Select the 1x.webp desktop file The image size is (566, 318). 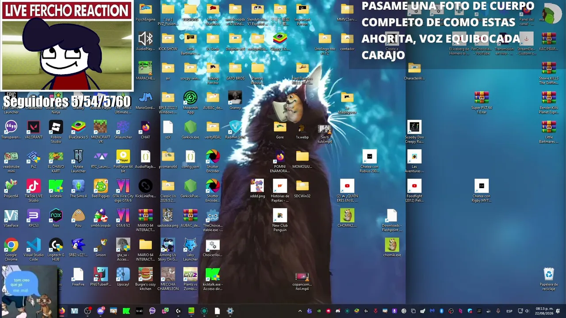click(302, 130)
